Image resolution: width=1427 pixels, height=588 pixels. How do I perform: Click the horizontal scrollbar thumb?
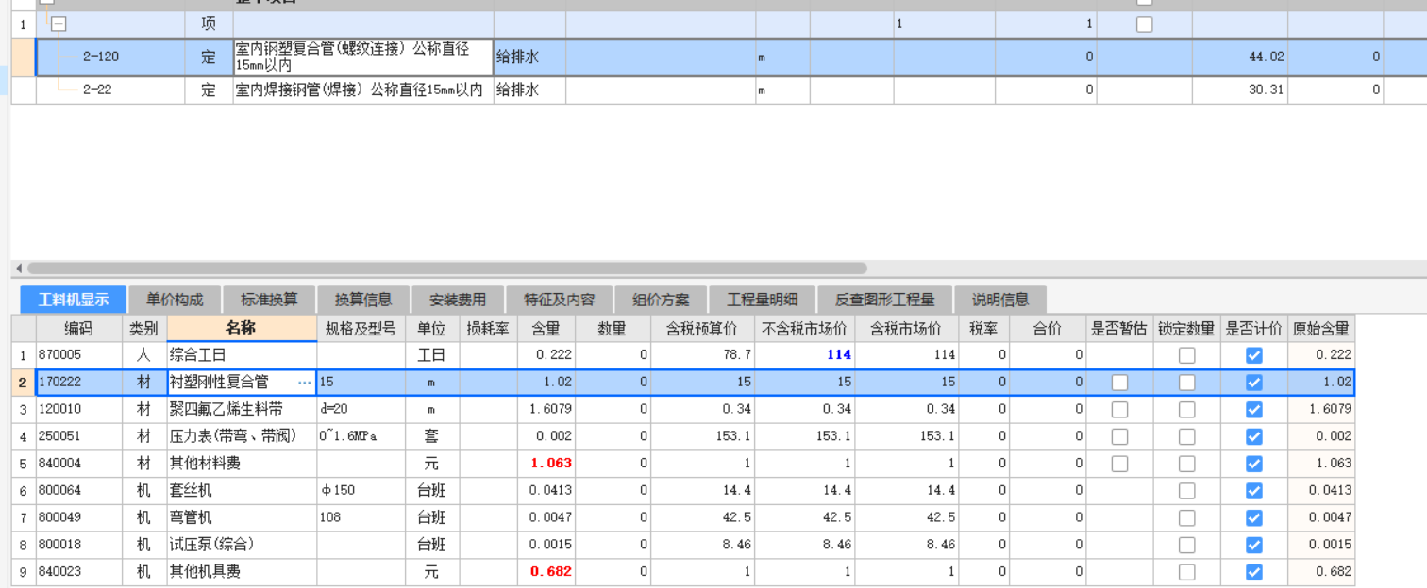(447, 269)
